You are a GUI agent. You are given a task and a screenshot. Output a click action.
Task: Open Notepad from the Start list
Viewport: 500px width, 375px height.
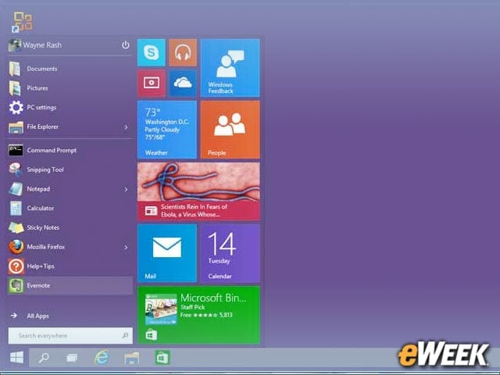tap(64, 189)
